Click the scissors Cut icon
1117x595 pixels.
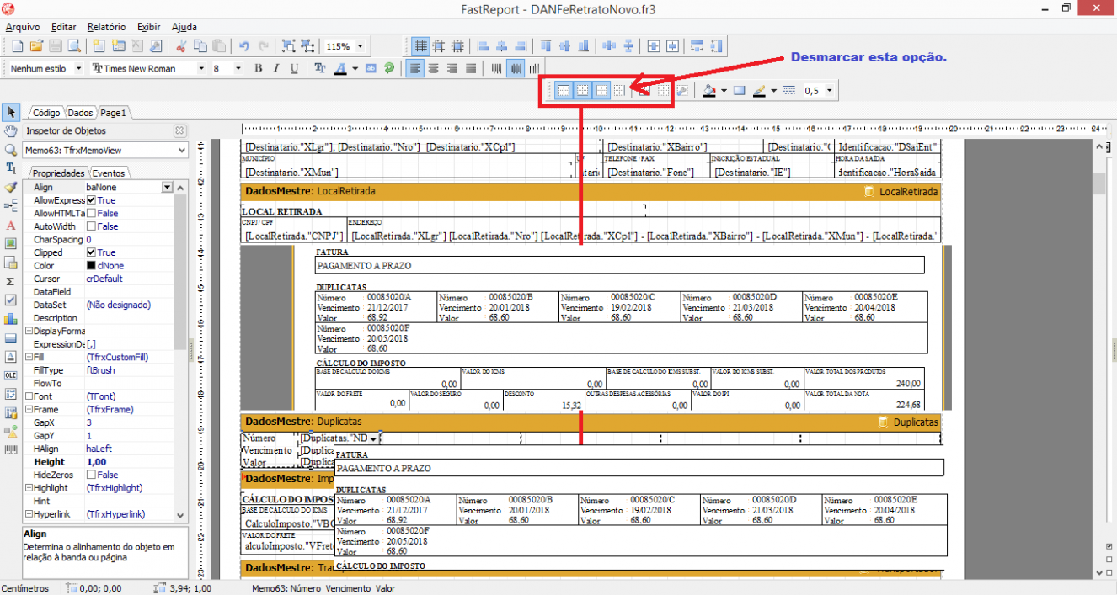pyautogui.click(x=182, y=46)
